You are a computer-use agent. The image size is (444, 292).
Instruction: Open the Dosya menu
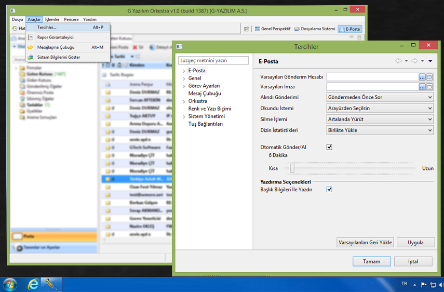[x=17, y=20]
